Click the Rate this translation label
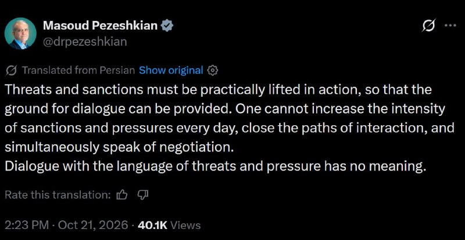 (x=58, y=195)
